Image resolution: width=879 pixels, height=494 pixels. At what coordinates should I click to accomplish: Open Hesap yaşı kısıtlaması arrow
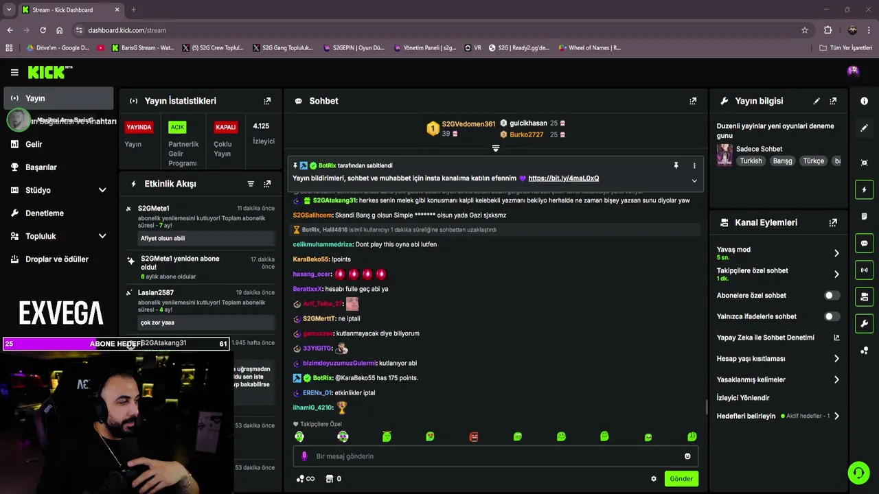(x=836, y=358)
